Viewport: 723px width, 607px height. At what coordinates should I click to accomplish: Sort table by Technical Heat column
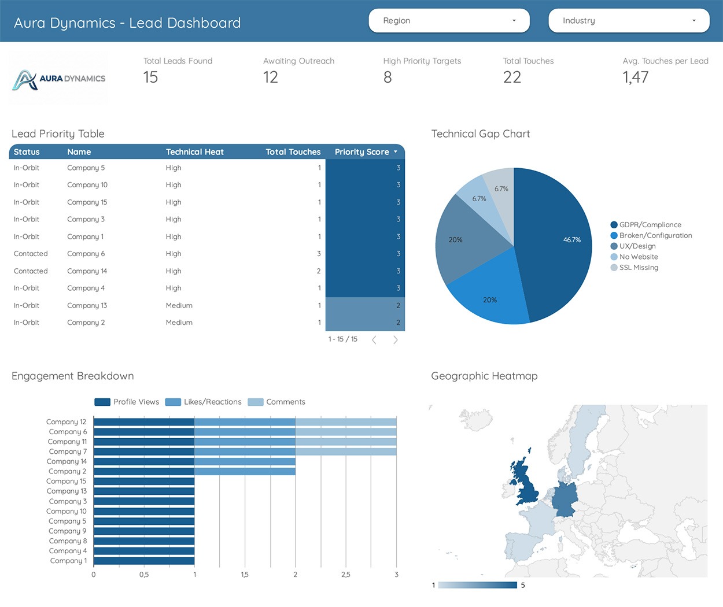click(x=194, y=152)
